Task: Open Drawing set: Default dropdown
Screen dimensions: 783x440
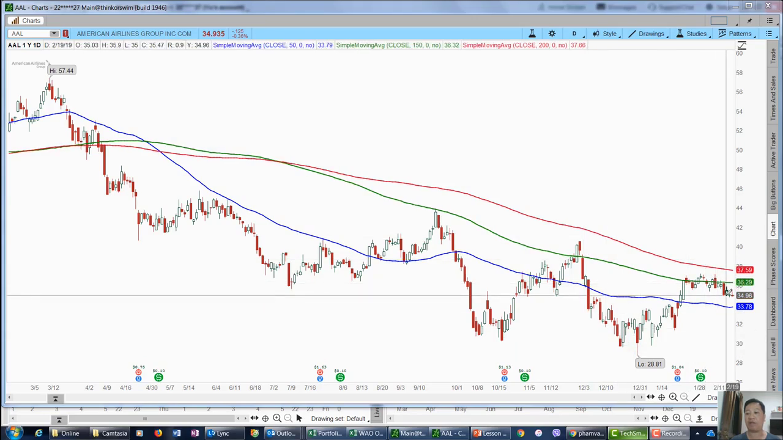Action: tap(340, 419)
